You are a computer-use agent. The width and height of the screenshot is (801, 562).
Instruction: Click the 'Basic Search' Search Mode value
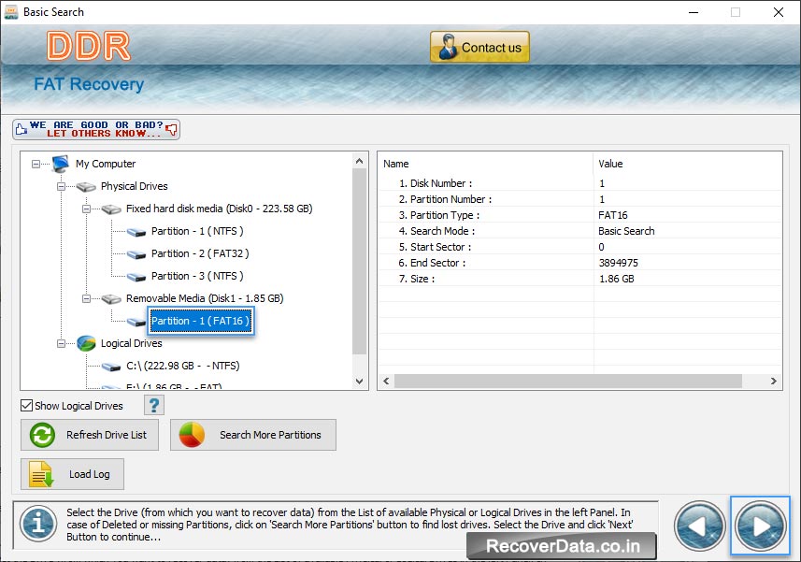tap(626, 231)
